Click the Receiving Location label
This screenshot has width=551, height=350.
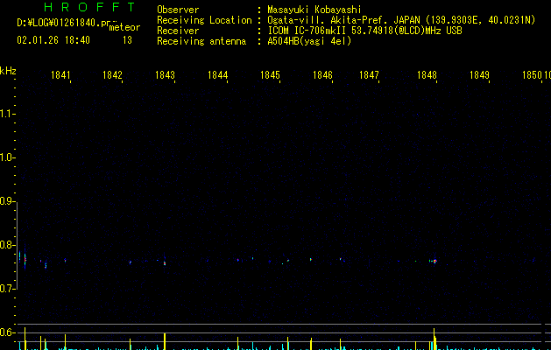point(204,20)
